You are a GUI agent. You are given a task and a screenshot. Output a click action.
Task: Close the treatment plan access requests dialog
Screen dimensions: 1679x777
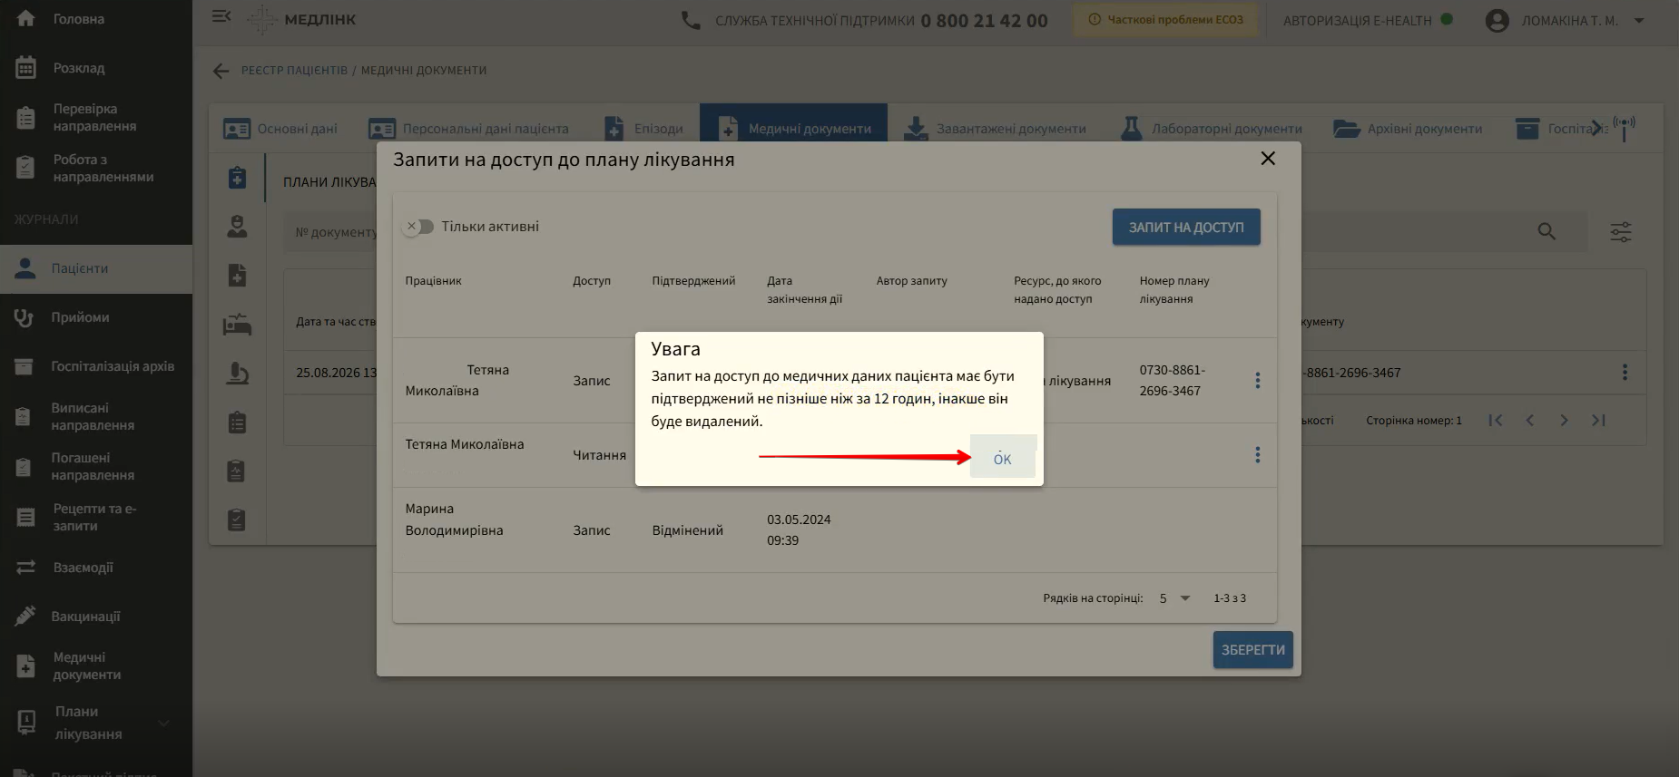point(1268,159)
